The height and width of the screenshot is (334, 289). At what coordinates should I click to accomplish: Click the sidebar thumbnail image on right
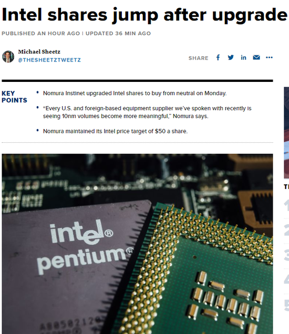point(286,132)
